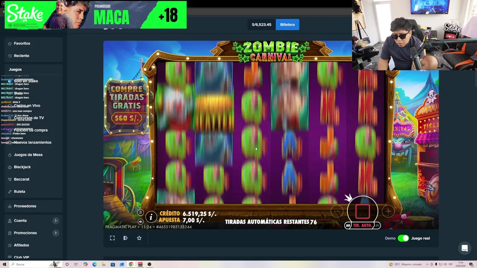
Task: Enter fullscreen mode for the game
Action: pos(112,238)
